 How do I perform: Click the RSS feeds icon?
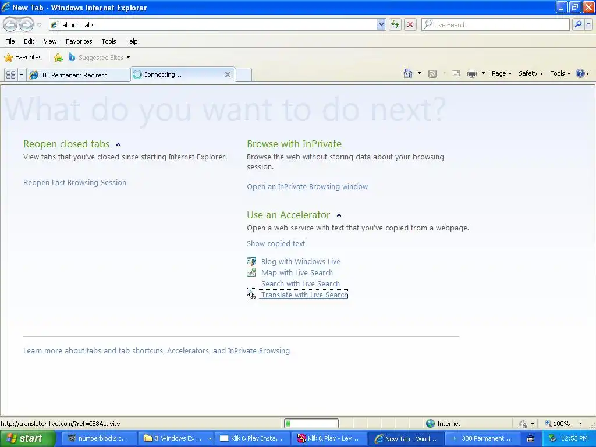pyautogui.click(x=432, y=74)
